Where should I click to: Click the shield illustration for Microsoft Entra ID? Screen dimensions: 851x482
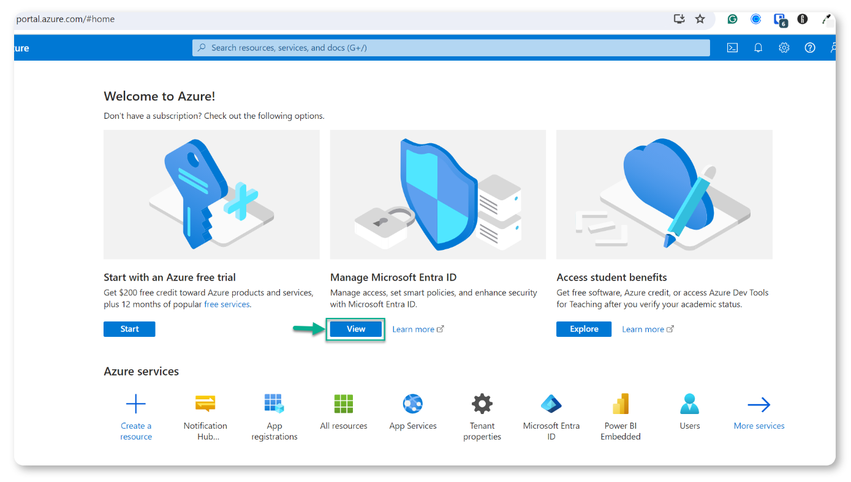438,194
